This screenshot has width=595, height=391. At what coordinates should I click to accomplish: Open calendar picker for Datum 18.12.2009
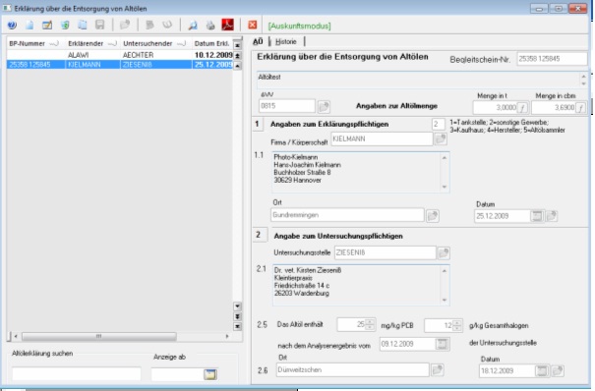[x=542, y=371]
